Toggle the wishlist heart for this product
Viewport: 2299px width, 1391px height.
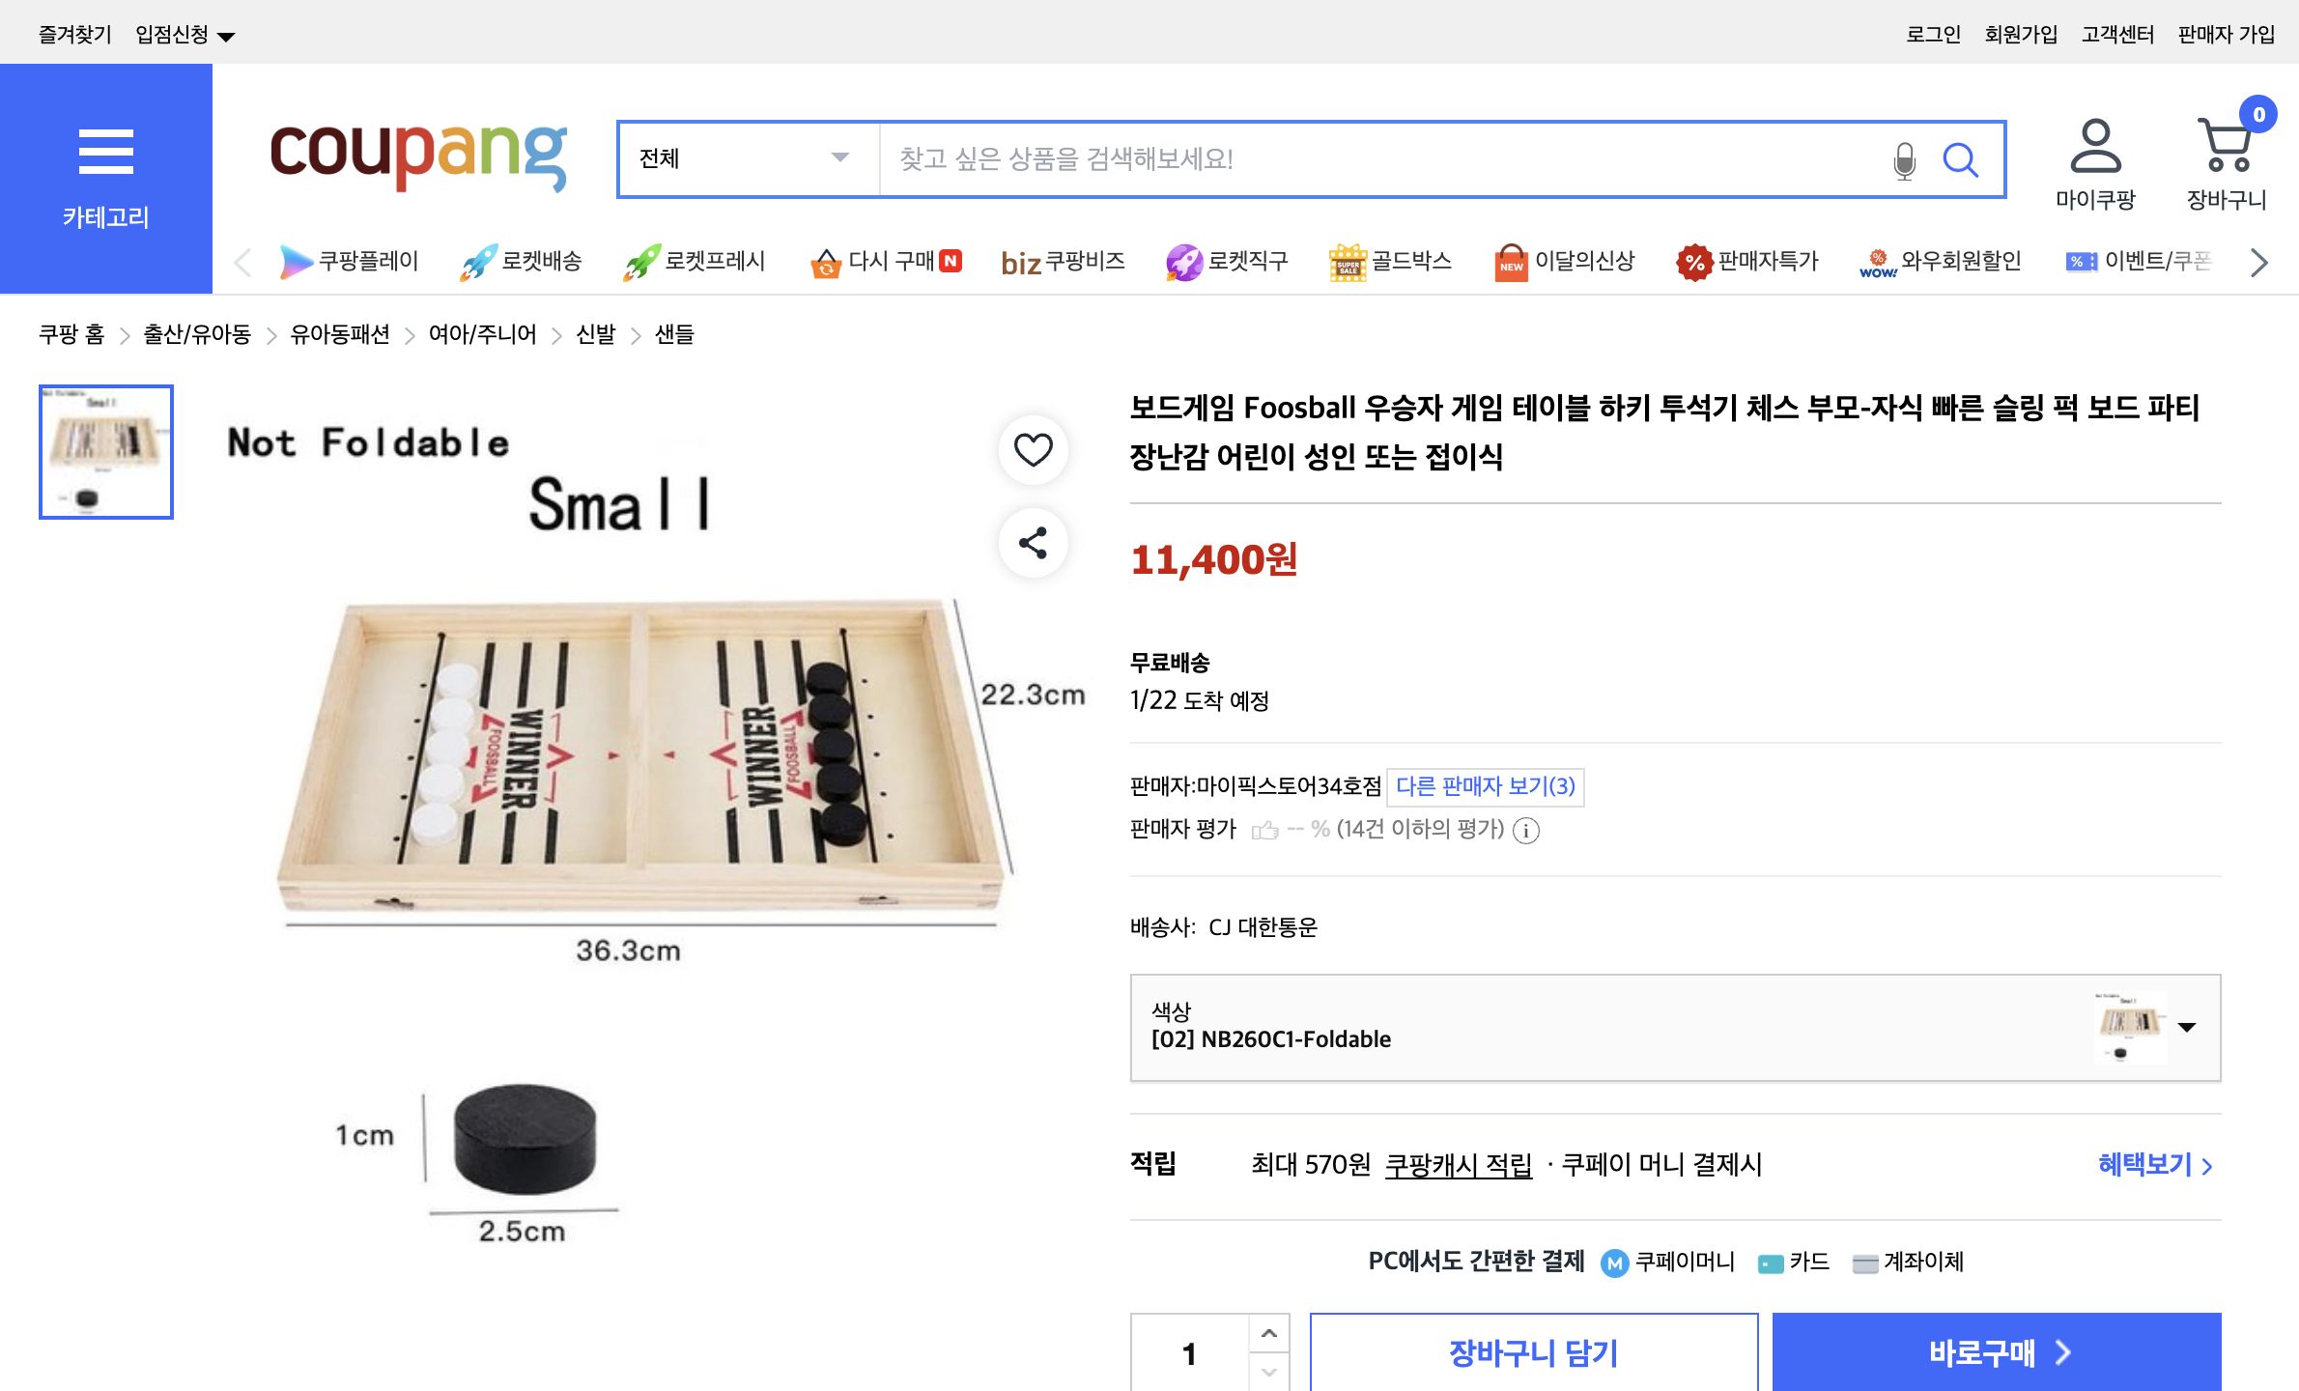[1033, 448]
